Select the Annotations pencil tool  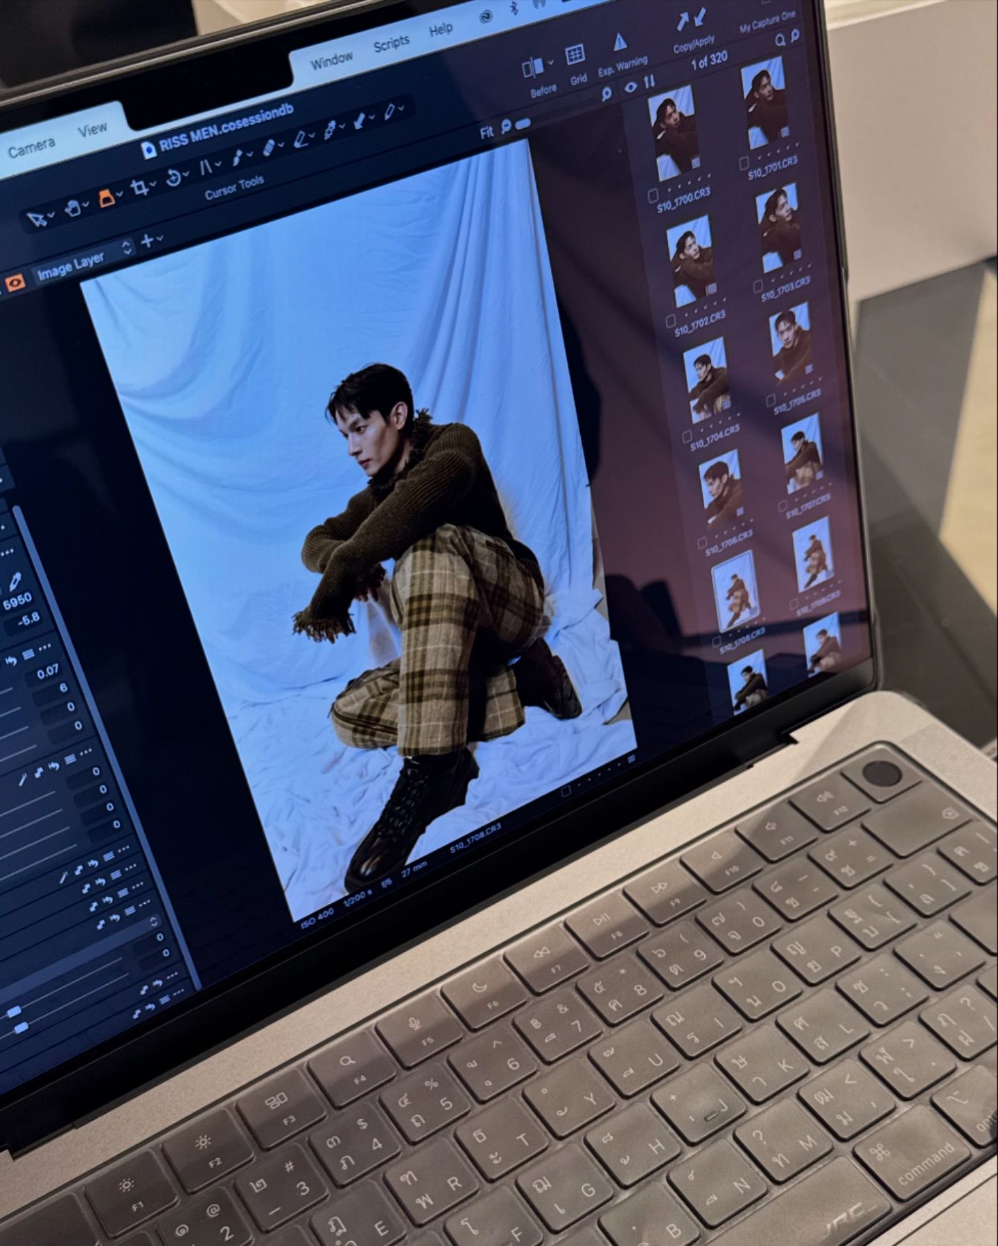(389, 112)
